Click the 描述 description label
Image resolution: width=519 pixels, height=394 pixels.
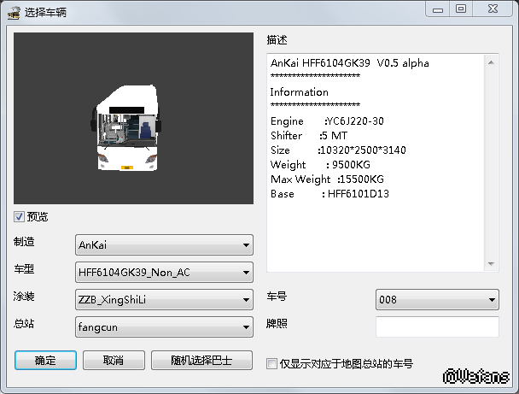277,40
